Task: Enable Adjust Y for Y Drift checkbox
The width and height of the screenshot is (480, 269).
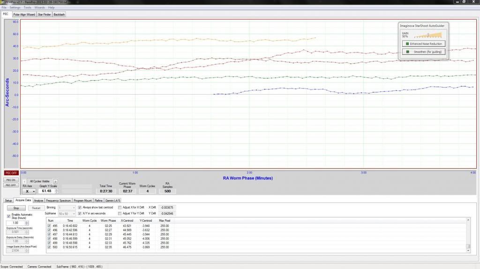Action: (120, 213)
